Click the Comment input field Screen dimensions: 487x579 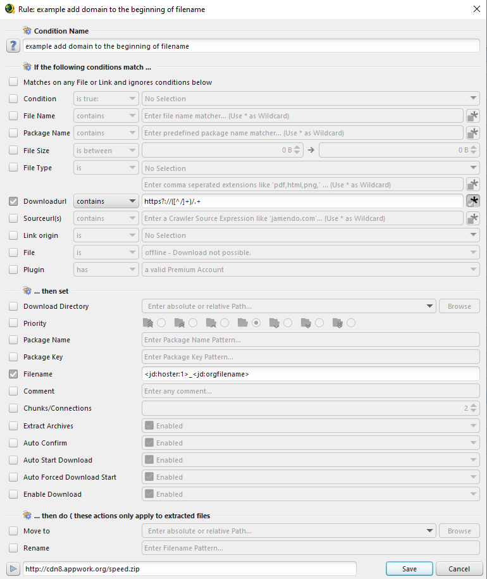(311, 391)
